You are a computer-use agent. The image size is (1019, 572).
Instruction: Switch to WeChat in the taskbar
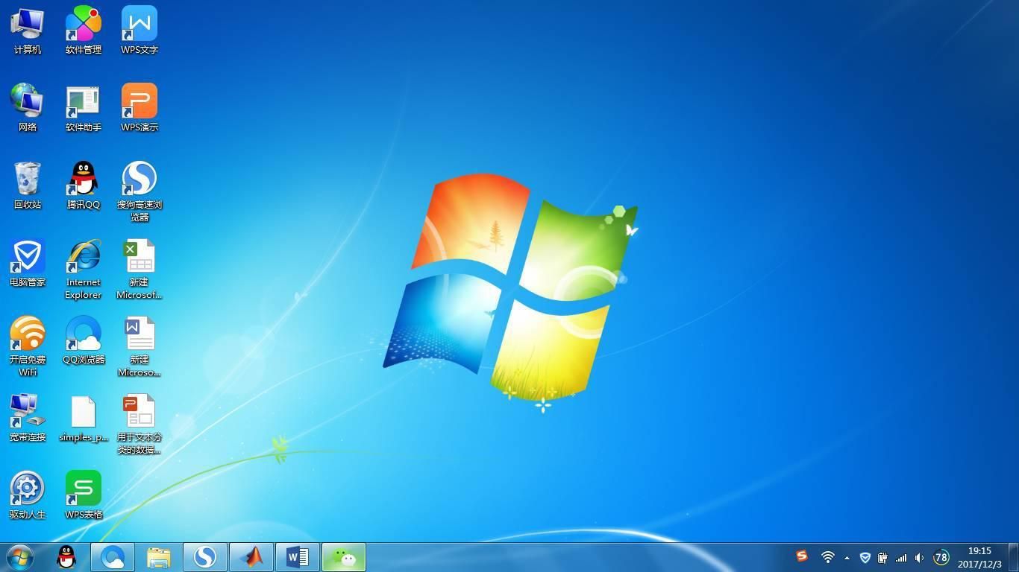click(x=344, y=557)
